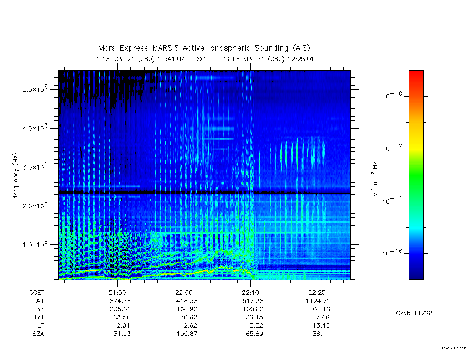467x350 pixels.
Task: Click the '1.0×10^6' frequency tick label
Action: [35, 243]
